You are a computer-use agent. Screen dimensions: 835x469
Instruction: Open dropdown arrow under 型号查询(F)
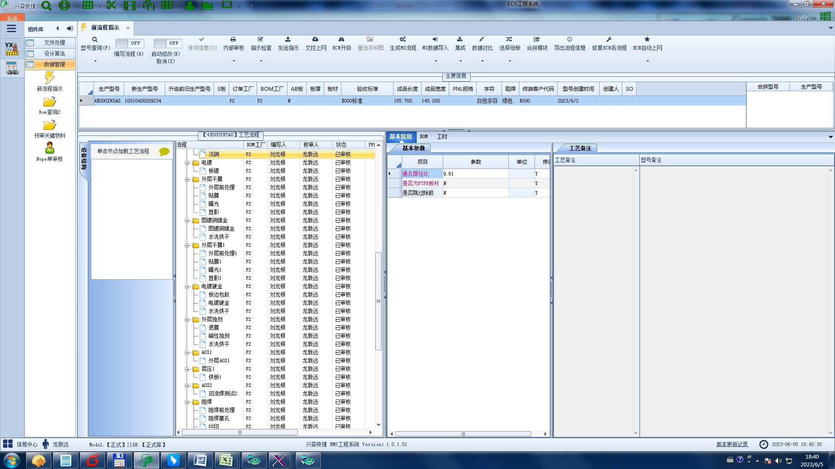click(x=95, y=61)
